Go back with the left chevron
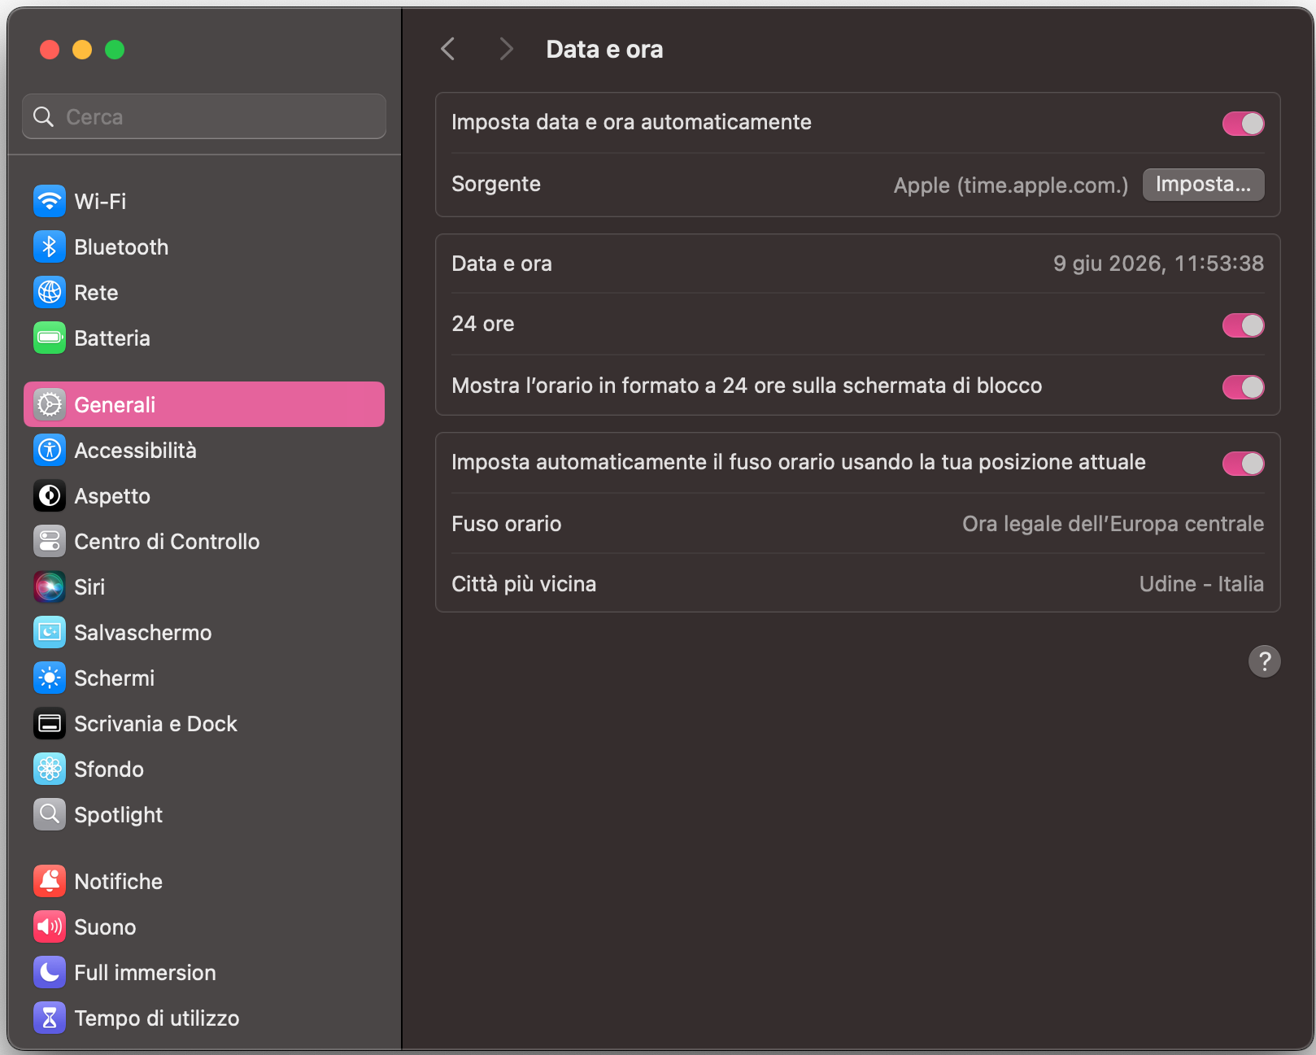The height and width of the screenshot is (1055, 1316). point(448,49)
